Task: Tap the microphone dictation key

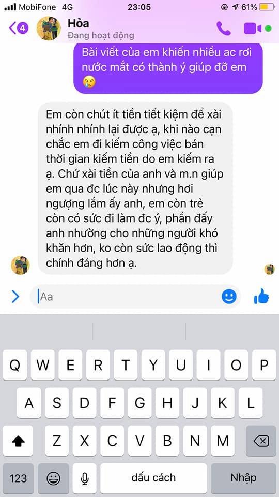Action: pos(84,478)
